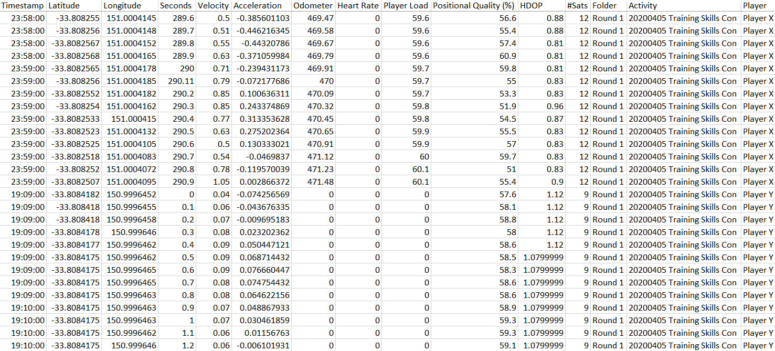This screenshot has height=351, width=775.
Task: Click the Heart Rate column header
Action: (358, 6)
